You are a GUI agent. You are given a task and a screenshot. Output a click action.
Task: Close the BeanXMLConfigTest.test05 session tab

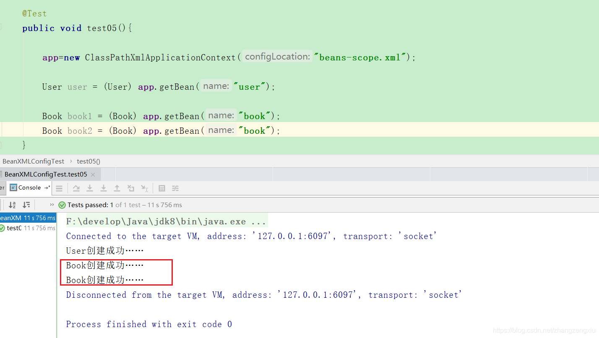coord(93,174)
